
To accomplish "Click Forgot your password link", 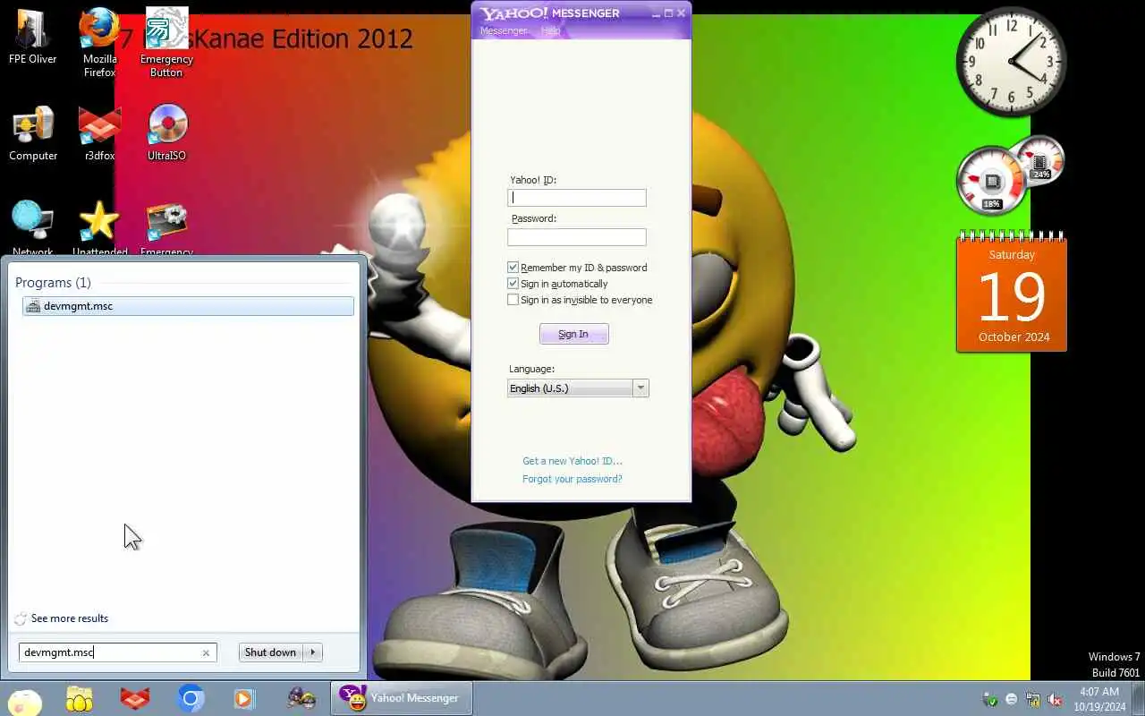I will pyautogui.click(x=572, y=479).
